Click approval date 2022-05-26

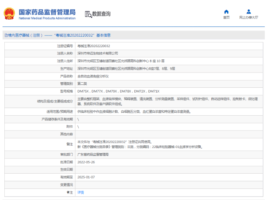tap(86, 162)
